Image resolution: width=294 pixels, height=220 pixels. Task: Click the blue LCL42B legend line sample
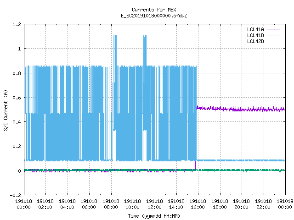273,41
